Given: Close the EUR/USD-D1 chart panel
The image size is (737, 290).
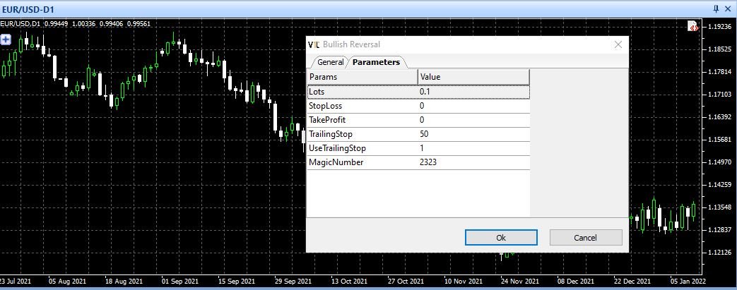Looking at the screenshot, I should (728, 8).
